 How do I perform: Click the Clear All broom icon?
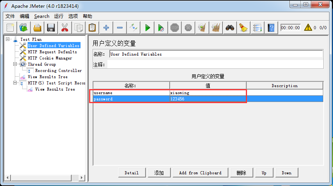(244, 28)
